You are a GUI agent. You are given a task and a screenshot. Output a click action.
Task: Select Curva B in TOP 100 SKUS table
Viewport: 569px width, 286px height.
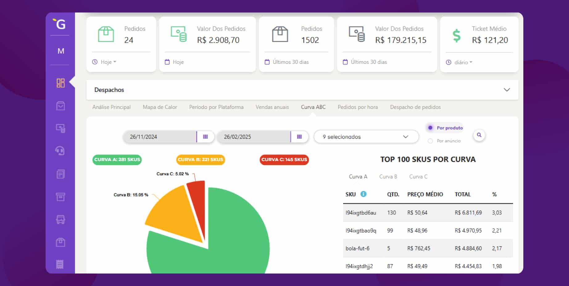tap(388, 176)
